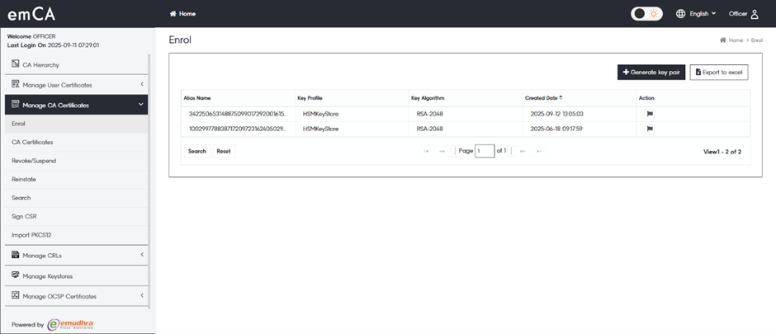Open CA Hierarchy from the sidebar
The image size is (776, 334).
(40, 64)
